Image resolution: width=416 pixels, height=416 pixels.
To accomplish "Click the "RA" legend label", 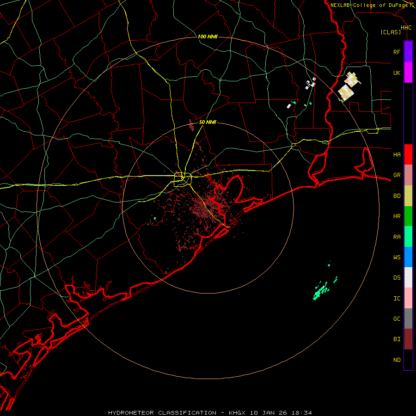I will pyautogui.click(x=397, y=237).
